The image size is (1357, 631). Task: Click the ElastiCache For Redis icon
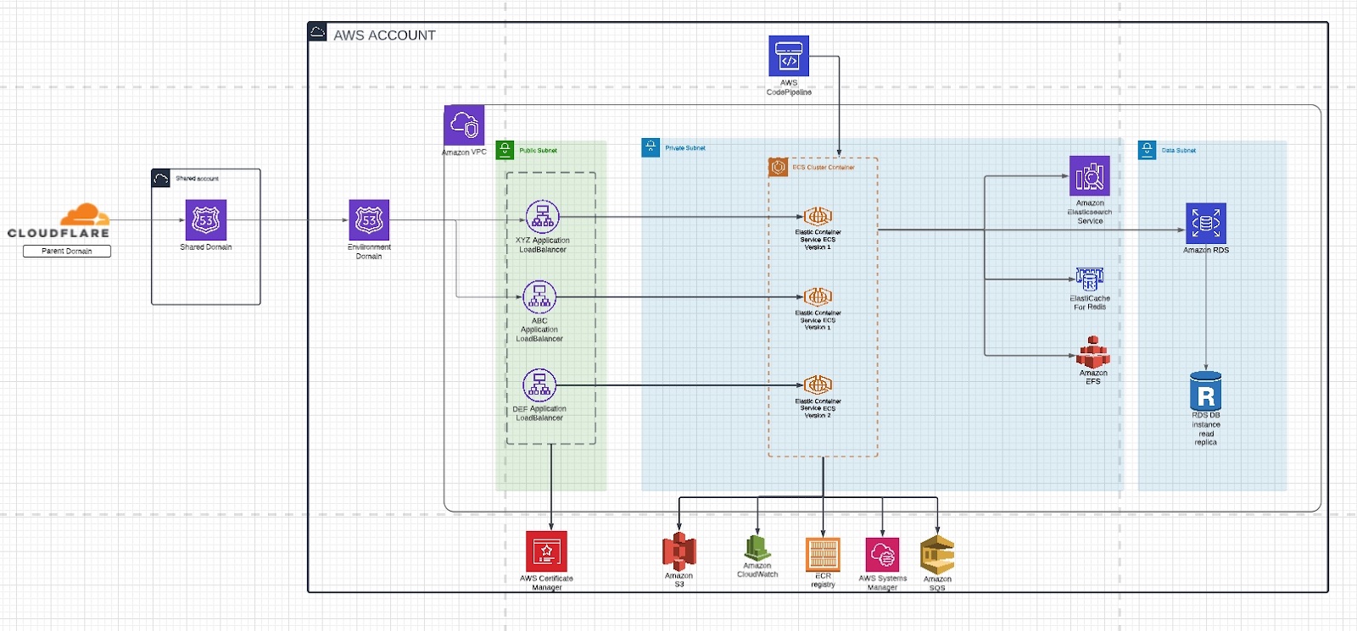[x=1090, y=280]
